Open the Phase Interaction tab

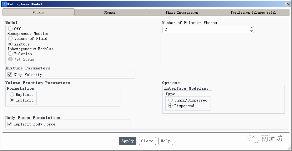pyautogui.click(x=182, y=12)
